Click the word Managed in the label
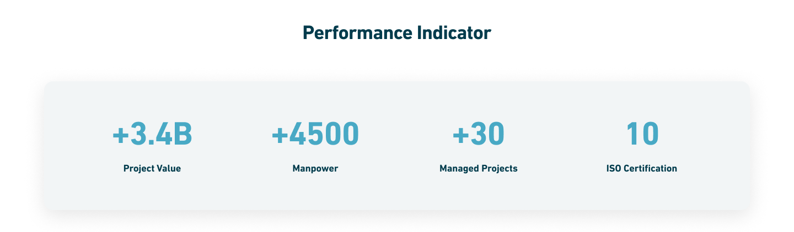 click(458, 168)
